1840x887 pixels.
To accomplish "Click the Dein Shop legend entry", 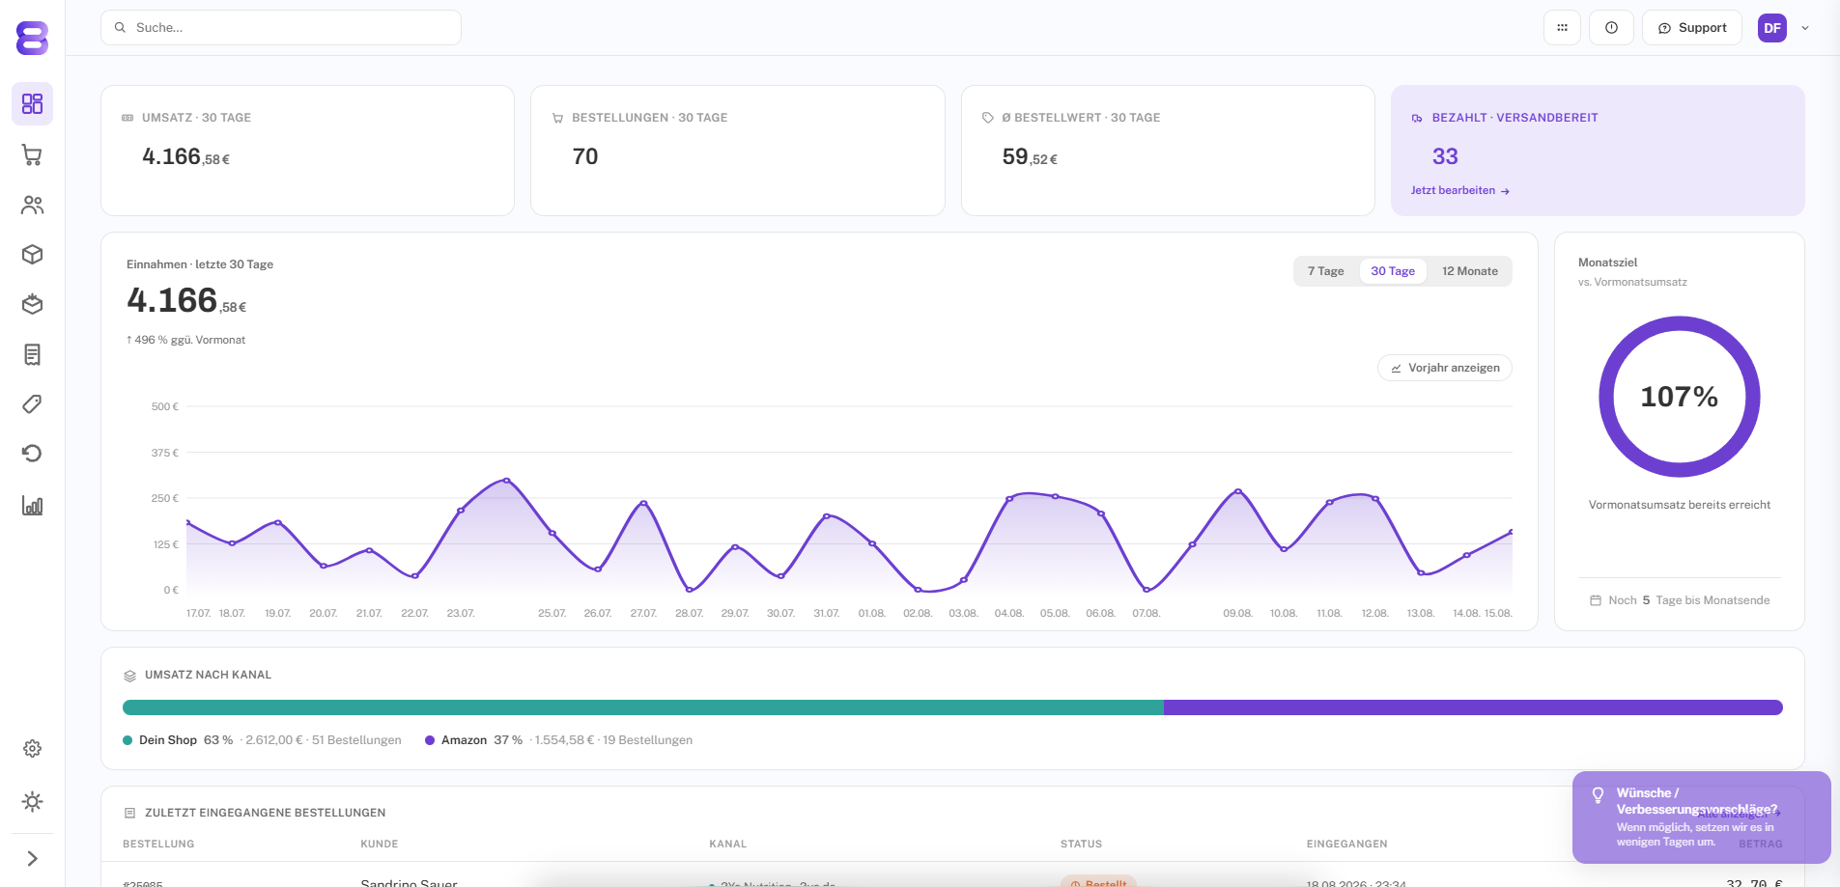I will click(262, 740).
